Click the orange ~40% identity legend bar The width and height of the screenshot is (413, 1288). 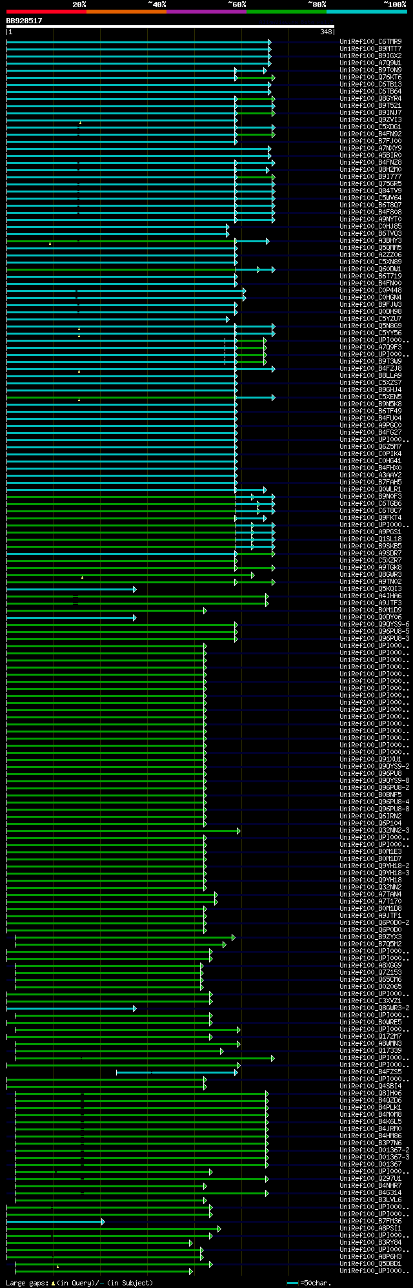pos(126,12)
